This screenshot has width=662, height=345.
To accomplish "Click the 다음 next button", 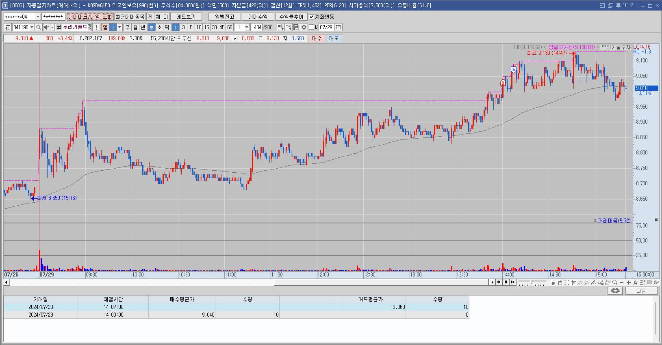I will pyautogui.click(x=641, y=291).
